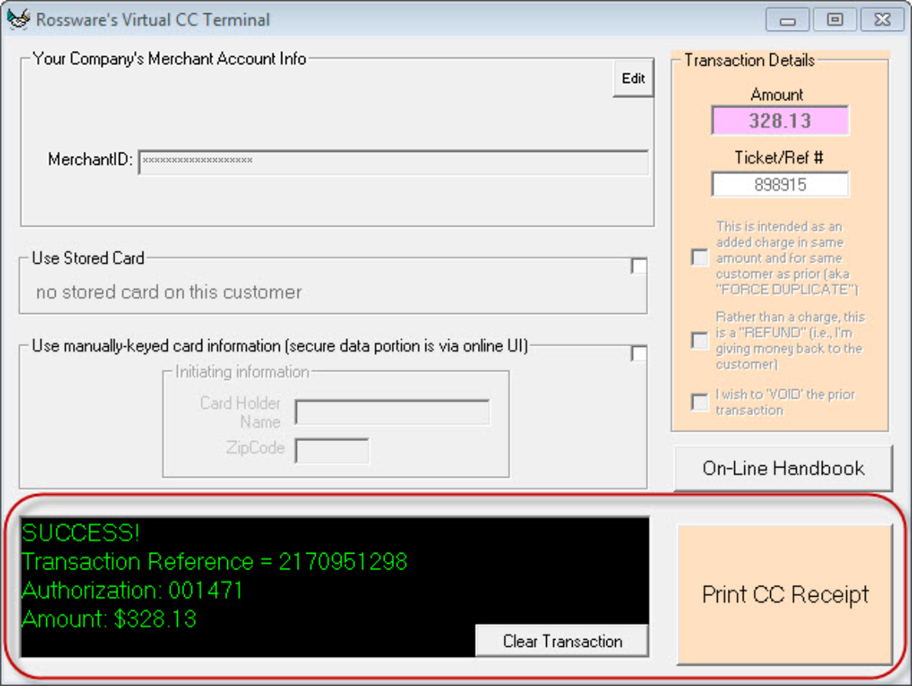Maximize the Virtual CC Terminal window
The height and width of the screenshot is (686, 912).
click(834, 20)
